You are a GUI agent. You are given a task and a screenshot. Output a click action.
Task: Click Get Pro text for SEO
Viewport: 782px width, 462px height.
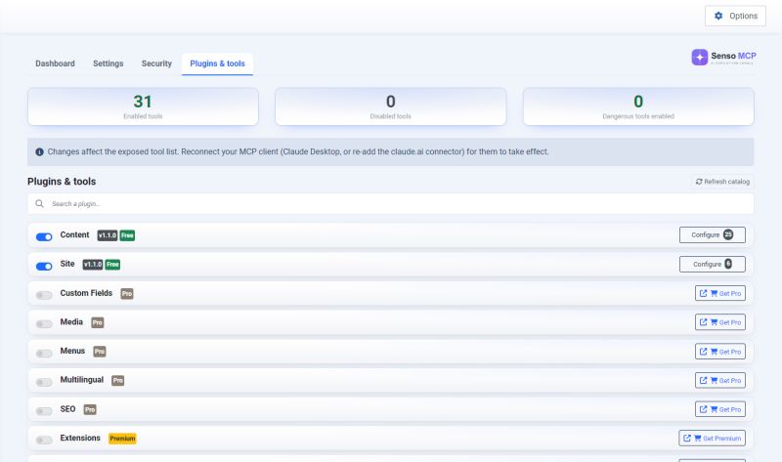coord(730,409)
